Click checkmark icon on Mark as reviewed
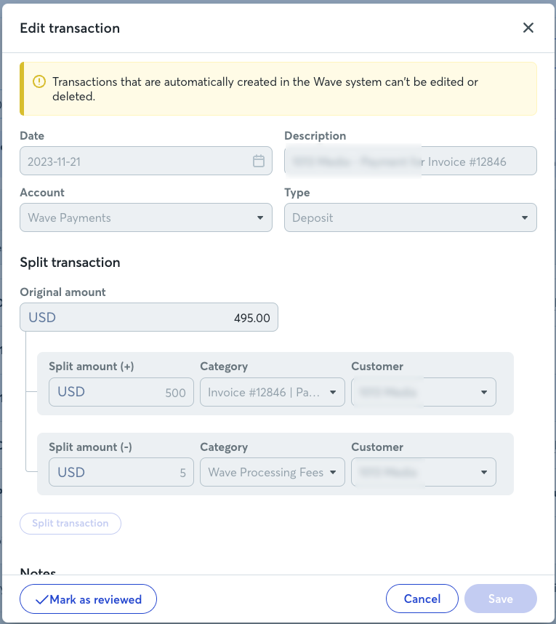The image size is (556, 624). click(x=41, y=600)
